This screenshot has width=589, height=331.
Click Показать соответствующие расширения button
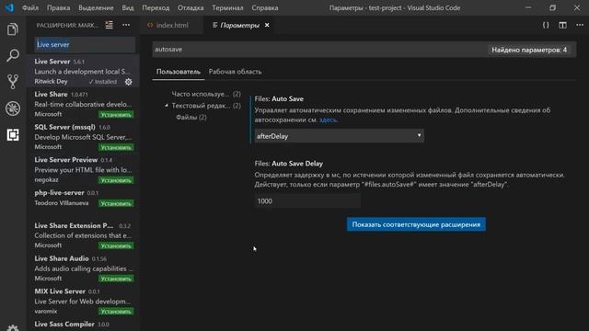[416, 224]
